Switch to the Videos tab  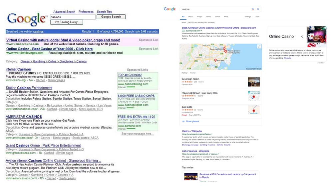pos(217,17)
